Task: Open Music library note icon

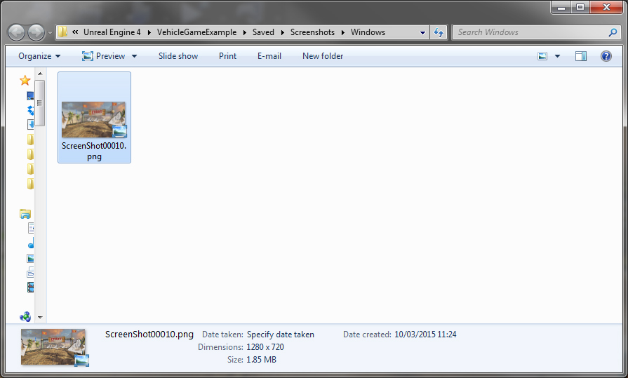Action: click(x=31, y=243)
